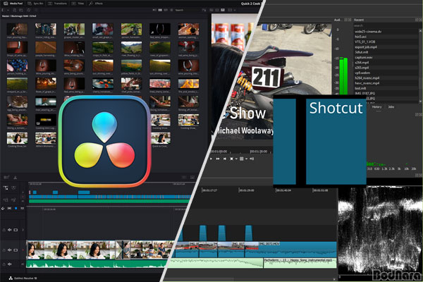The width and height of the screenshot is (423, 282).
Task: Click skip to previous in Shotcut player
Action: point(225,159)
